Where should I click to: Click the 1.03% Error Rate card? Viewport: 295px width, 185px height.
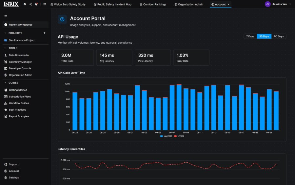click(x=191, y=58)
